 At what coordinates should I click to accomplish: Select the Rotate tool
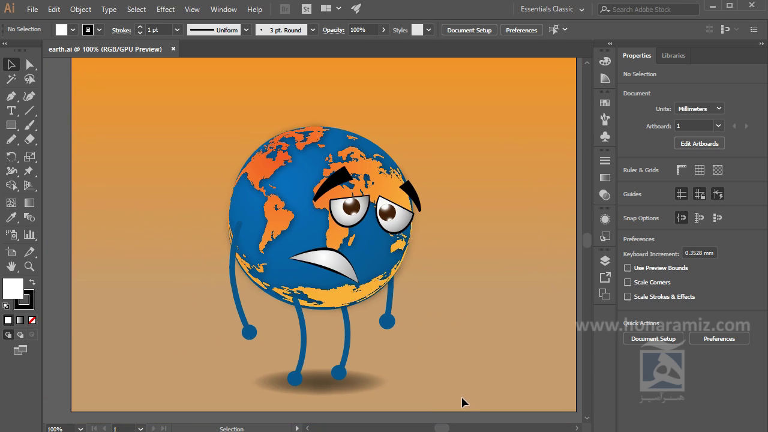(x=11, y=157)
